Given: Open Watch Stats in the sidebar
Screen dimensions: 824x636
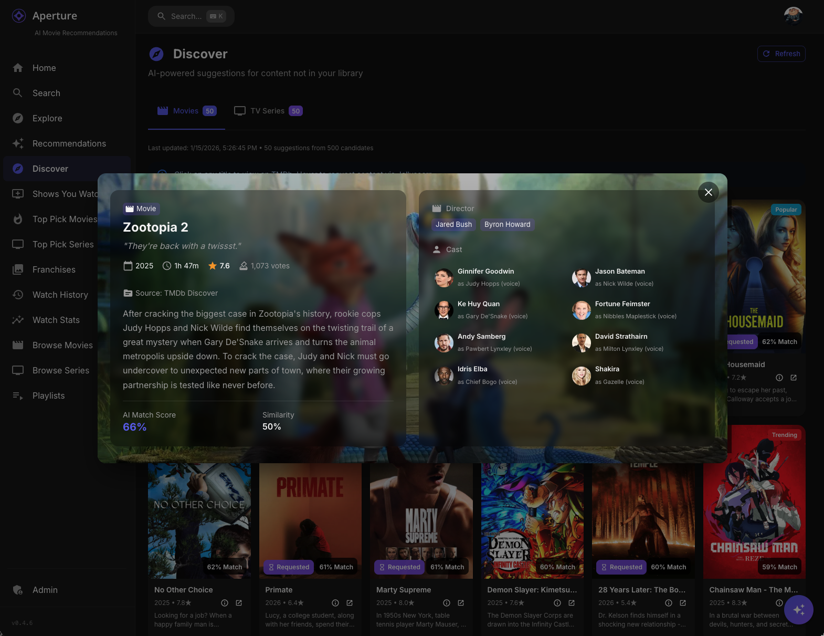Looking at the screenshot, I should [56, 320].
